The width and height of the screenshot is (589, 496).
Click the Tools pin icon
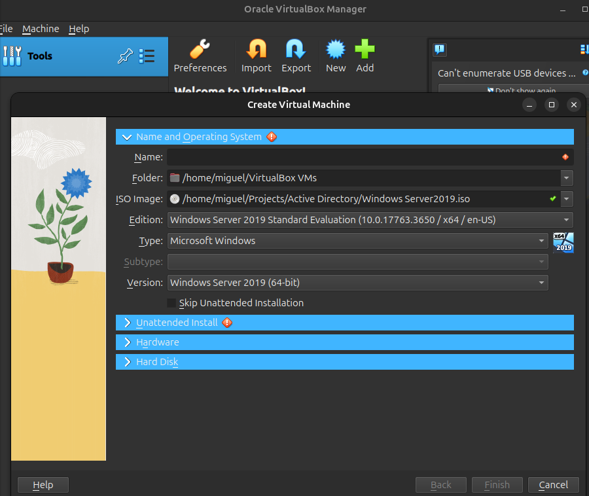coord(125,56)
